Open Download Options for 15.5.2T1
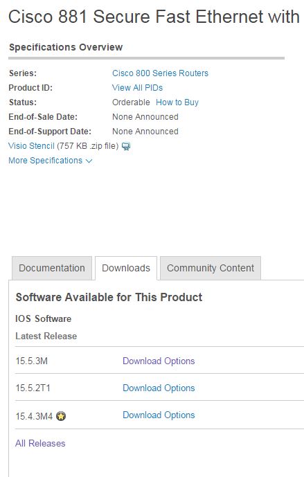The image size is (304, 477). 159,388
